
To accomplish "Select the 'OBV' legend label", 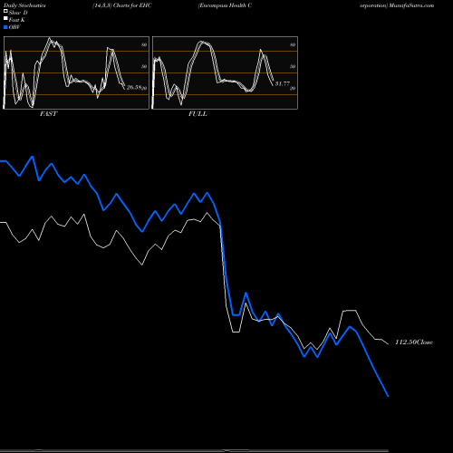I will pos(14,27).
